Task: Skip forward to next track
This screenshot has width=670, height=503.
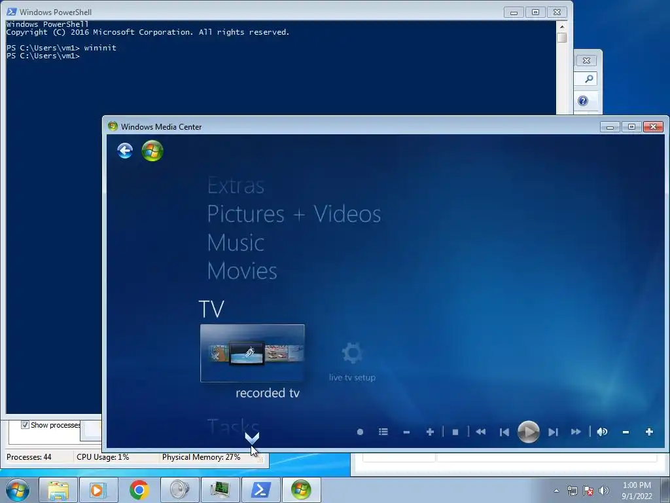Action: point(553,432)
